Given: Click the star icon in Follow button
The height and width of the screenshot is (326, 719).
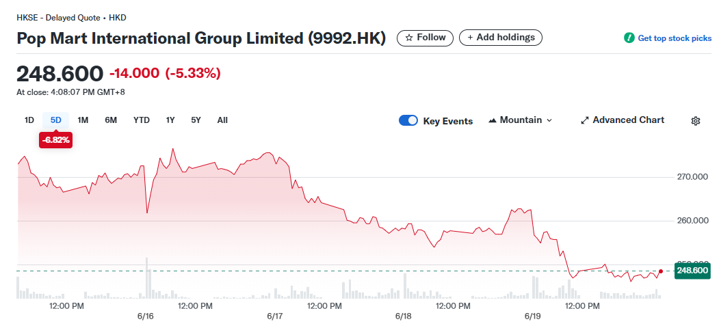Looking at the screenshot, I should click(409, 38).
